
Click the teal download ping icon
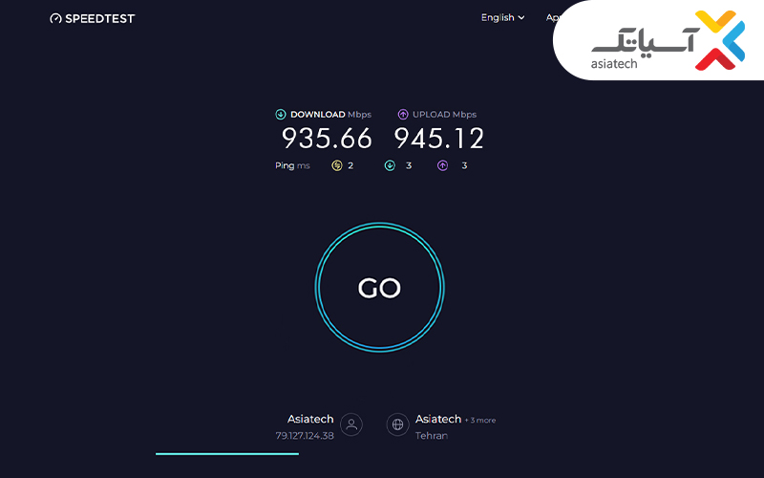tap(390, 165)
